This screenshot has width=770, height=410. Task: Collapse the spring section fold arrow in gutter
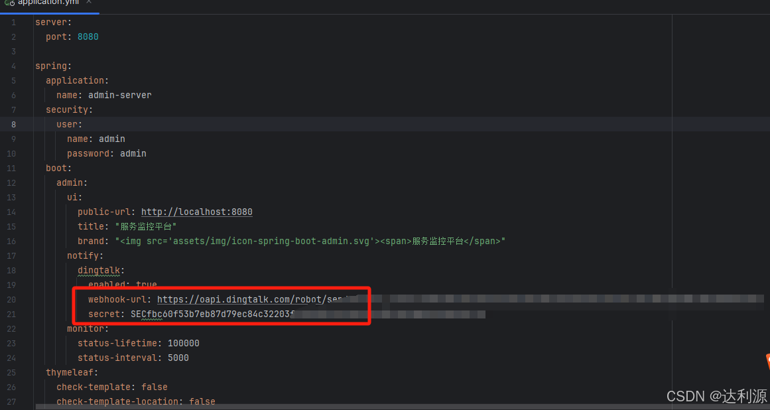click(28, 66)
